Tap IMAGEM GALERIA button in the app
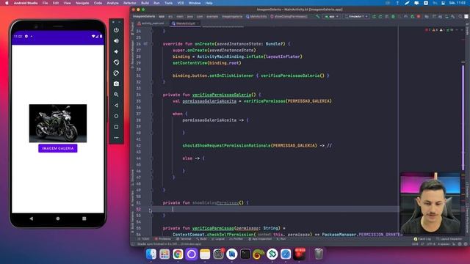The width and height of the screenshot is (470, 264). 58,148
